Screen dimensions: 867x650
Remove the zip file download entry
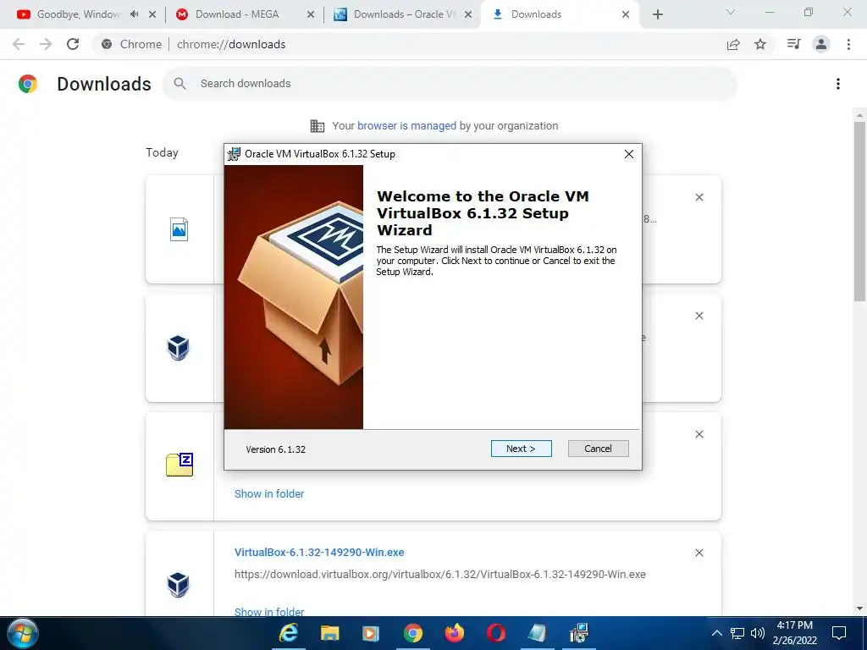point(699,434)
